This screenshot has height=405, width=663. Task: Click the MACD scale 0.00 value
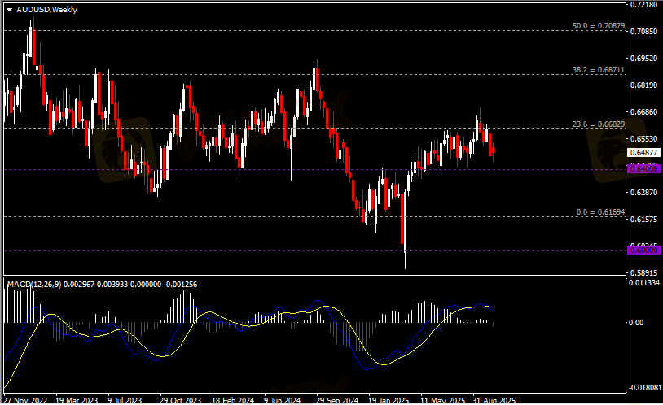(639, 322)
